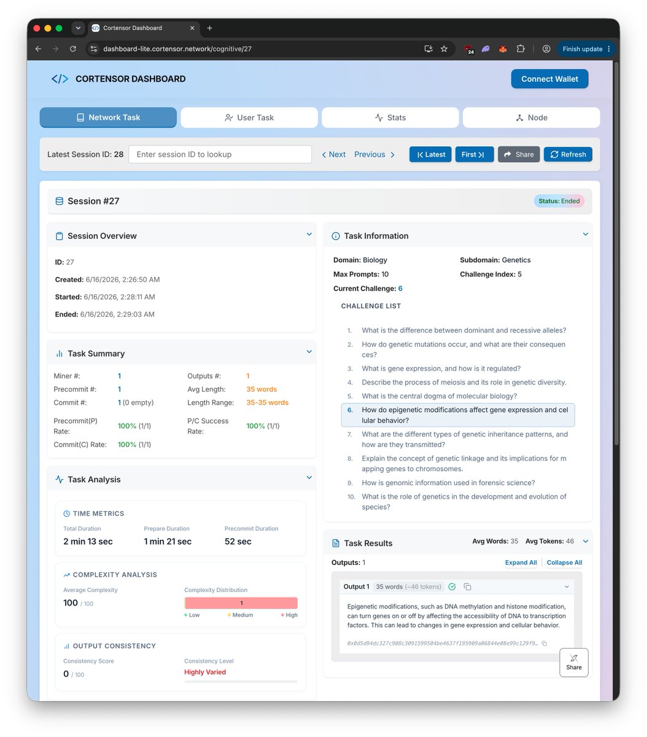Collapse the Session Overview panel chevron
The image size is (647, 737).
click(309, 234)
